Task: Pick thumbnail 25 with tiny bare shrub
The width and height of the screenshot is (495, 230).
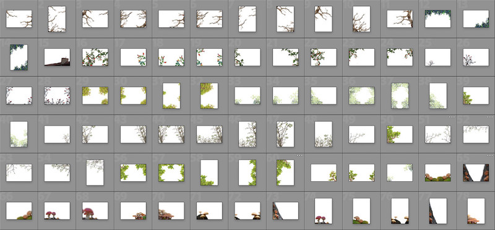Action: point(438,57)
